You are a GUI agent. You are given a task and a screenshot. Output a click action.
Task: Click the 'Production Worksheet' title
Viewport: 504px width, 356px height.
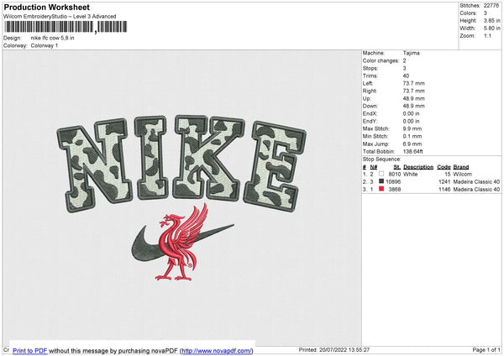pyautogui.click(x=46, y=7)
